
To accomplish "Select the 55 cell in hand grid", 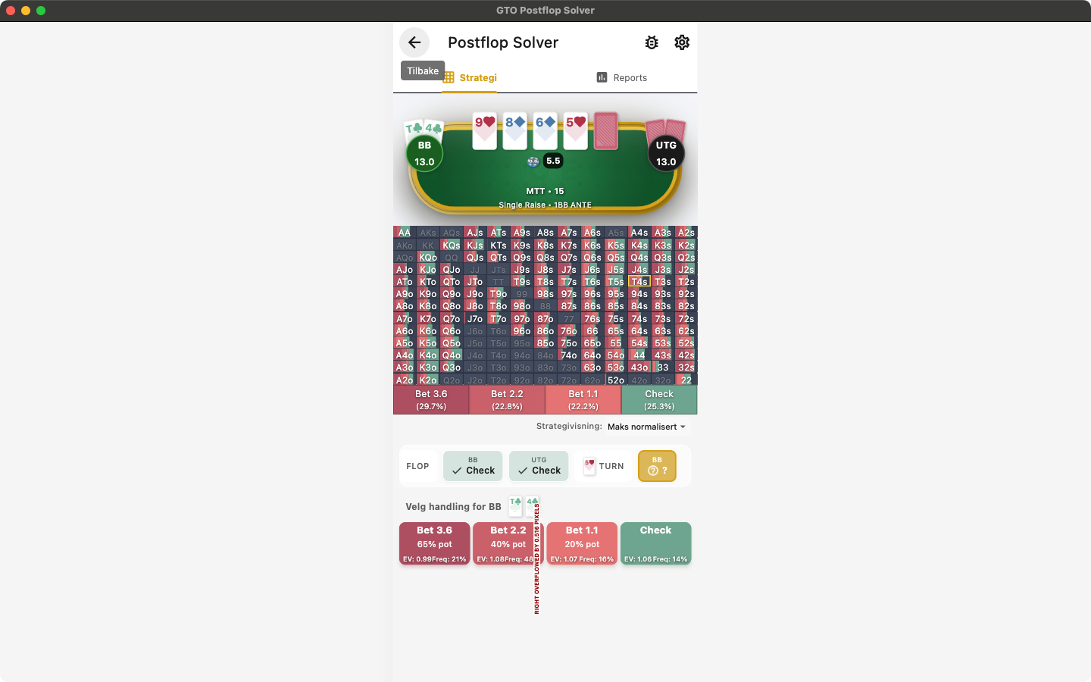I will pos(616,343).
